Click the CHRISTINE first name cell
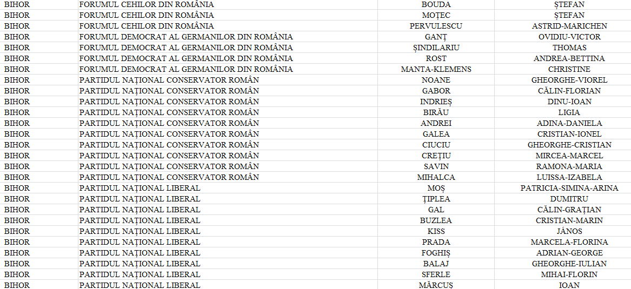Image resolution: width=631 pixels, height=289 pixels. [x=569, y=69]
